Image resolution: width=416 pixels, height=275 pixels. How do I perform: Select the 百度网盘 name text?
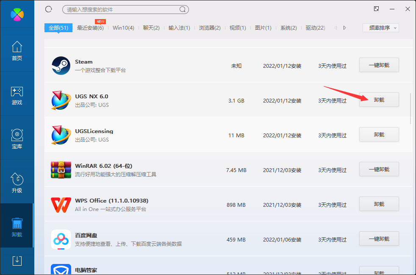86,236
